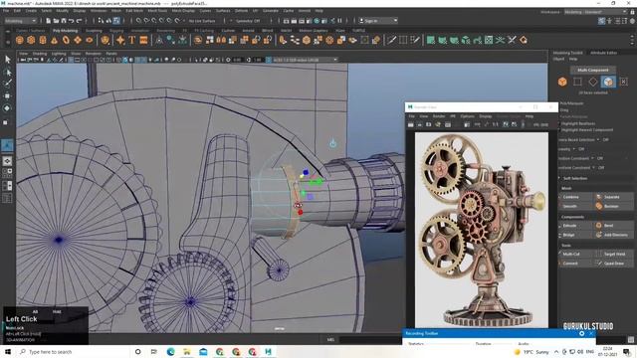Screen dimensions: 637x358
Task: Pick the Rotate tool in toolbox
Action: [x=7, y=108]
